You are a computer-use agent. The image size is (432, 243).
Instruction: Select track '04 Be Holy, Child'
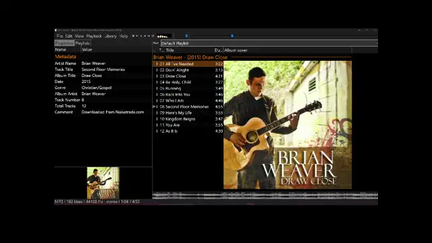(188, 82)
